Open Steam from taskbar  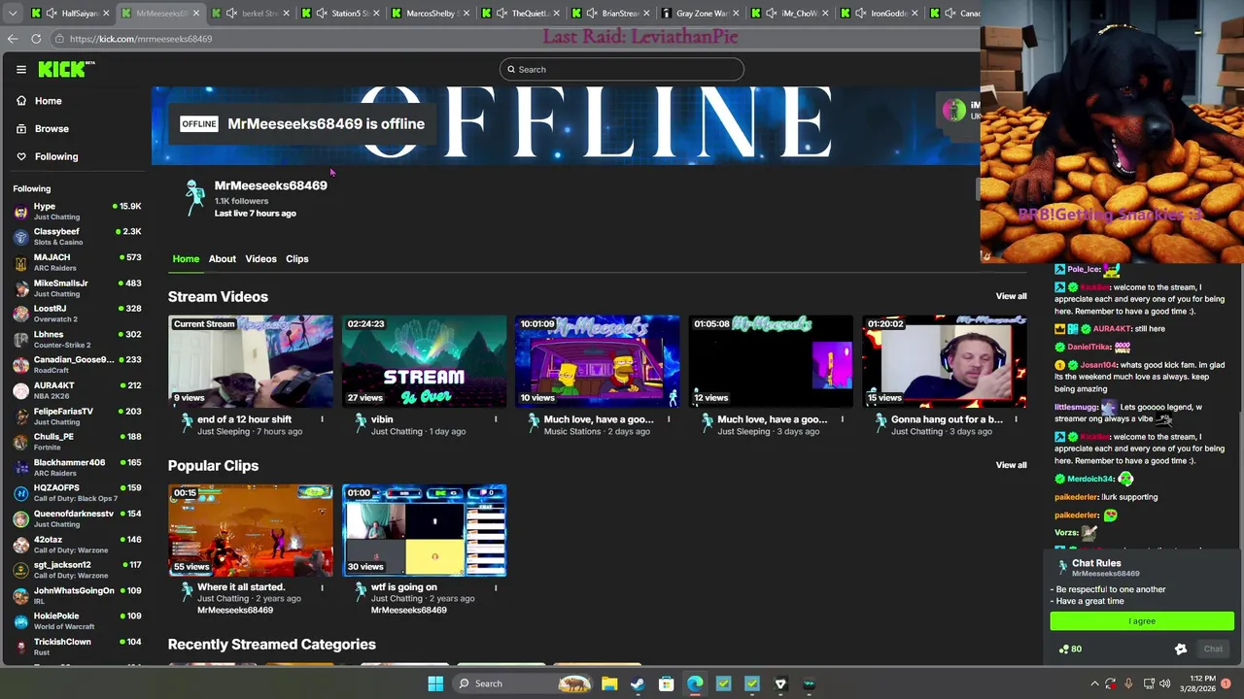(638, 683)
